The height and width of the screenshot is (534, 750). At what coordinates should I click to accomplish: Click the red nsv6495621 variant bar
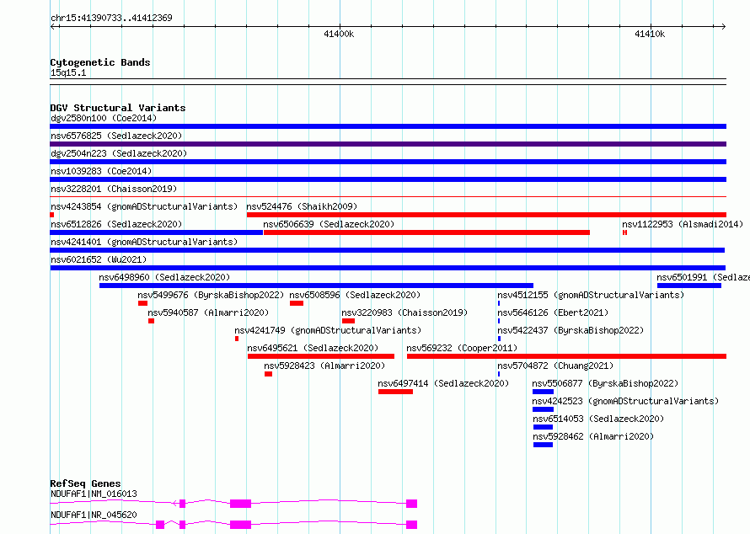[321, 356]
